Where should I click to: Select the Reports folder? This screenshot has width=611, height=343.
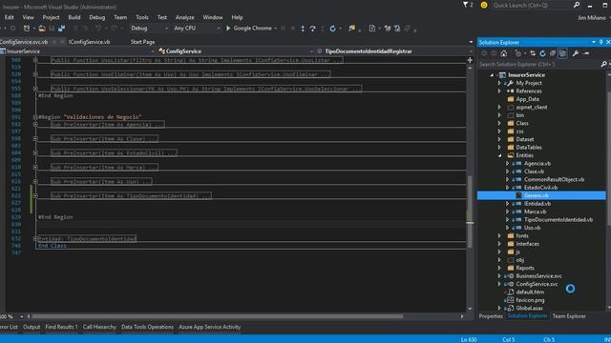(525, 268)
